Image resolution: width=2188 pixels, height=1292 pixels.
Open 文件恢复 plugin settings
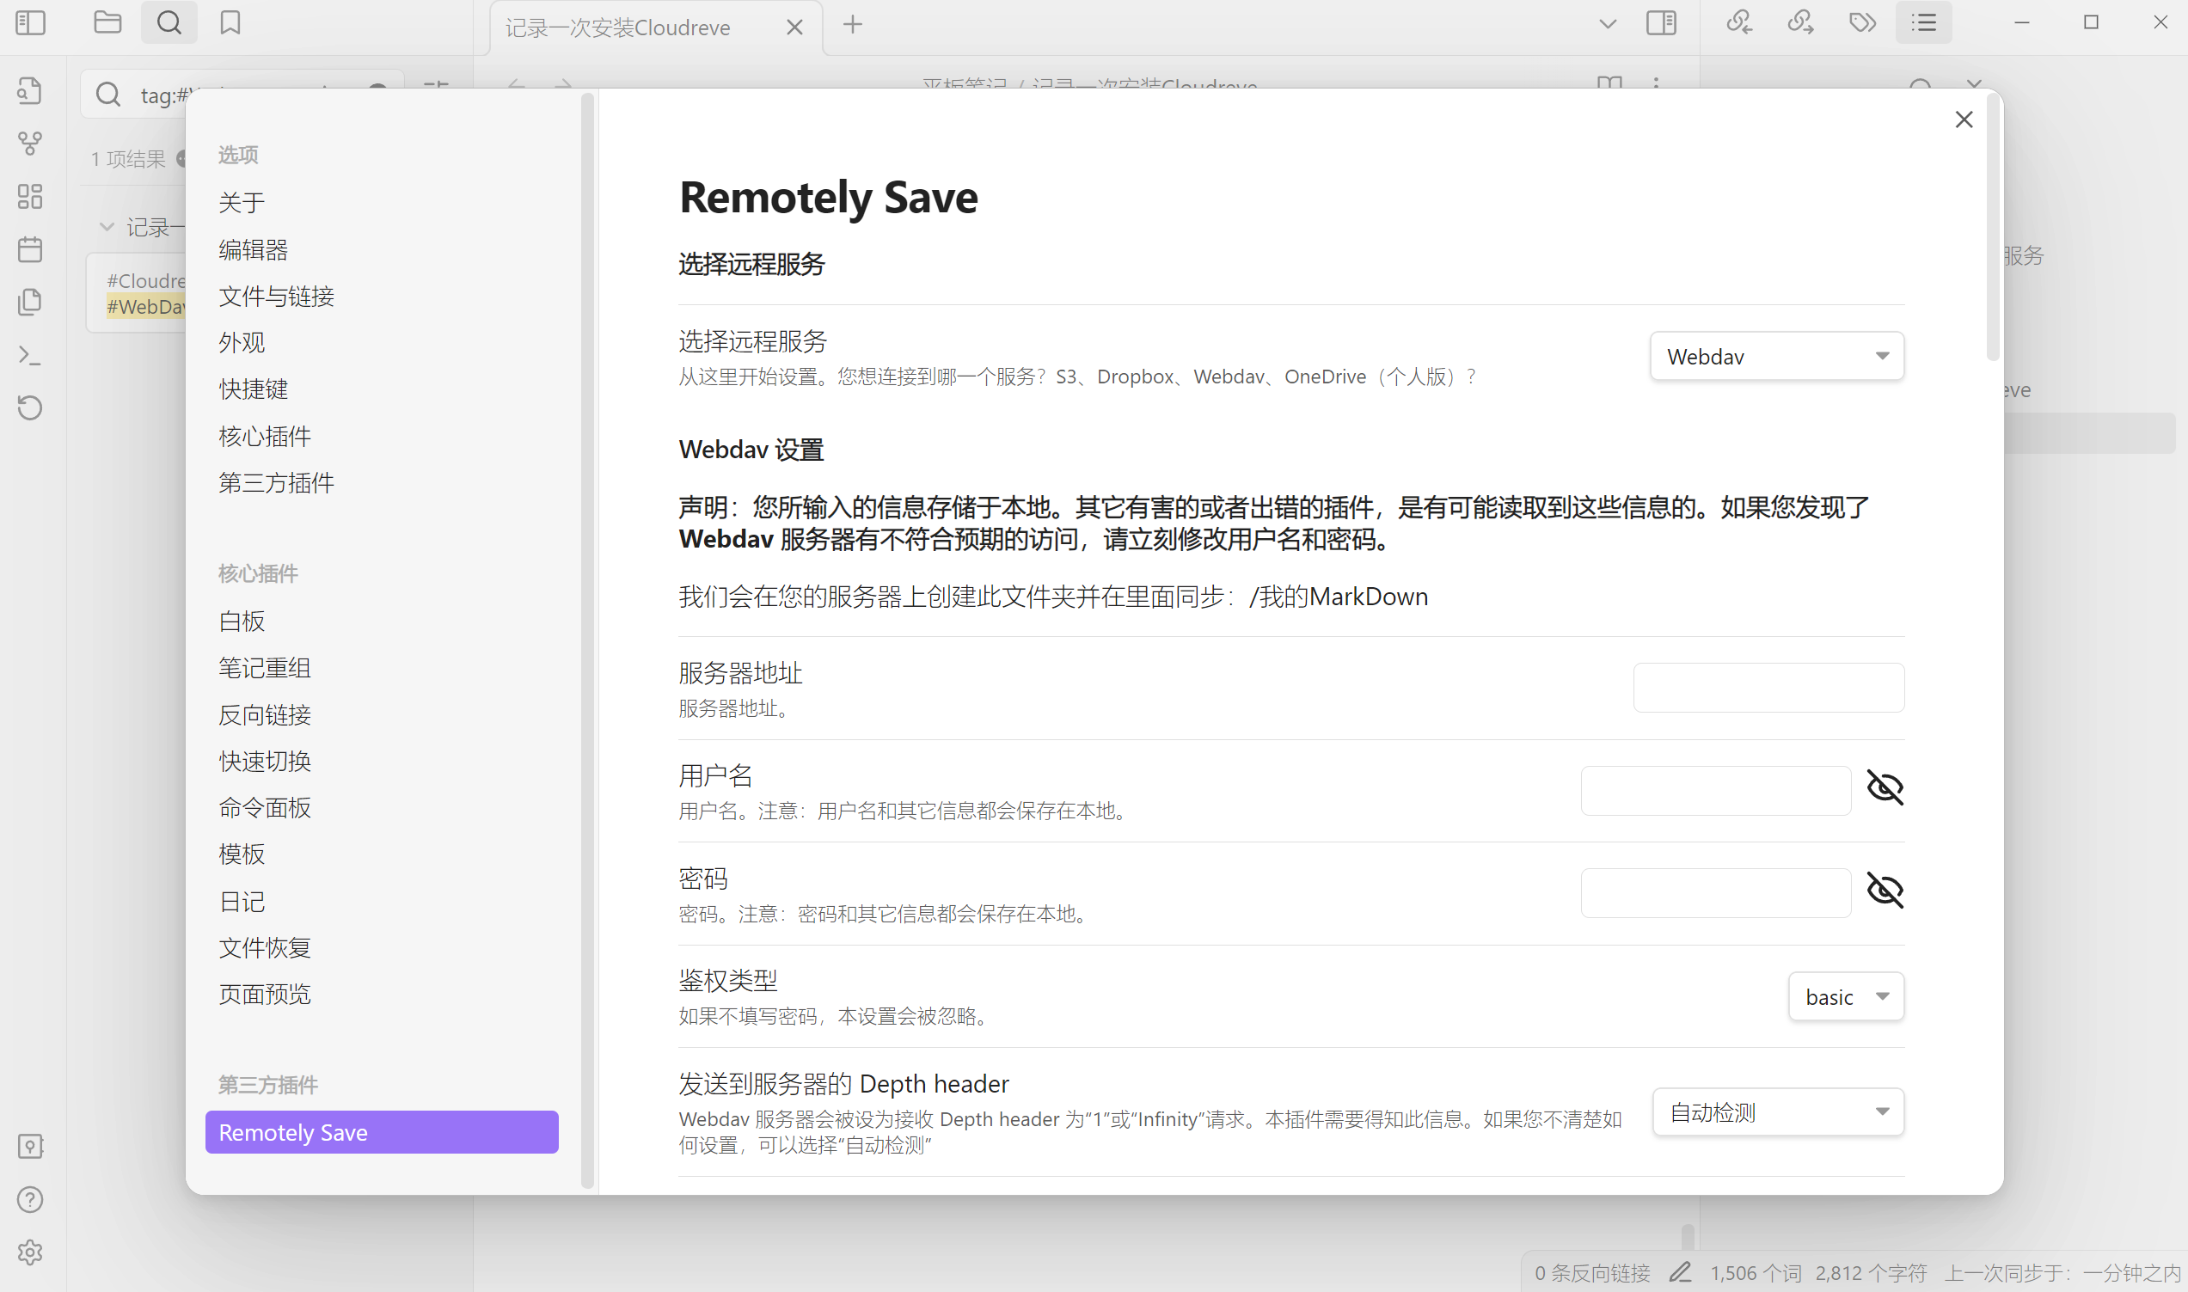(265, 947)
